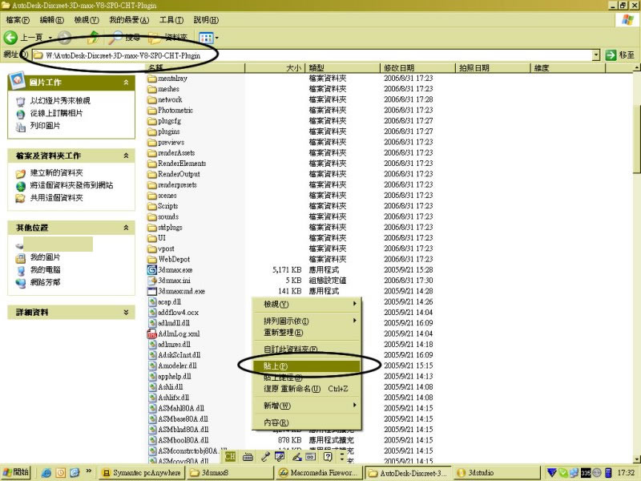Toggle the 資料夾 folders pane
This screenshot has height=481, width=641.
point(167,38)
